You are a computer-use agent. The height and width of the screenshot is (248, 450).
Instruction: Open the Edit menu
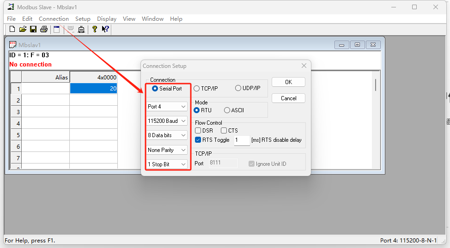point(27,18)
